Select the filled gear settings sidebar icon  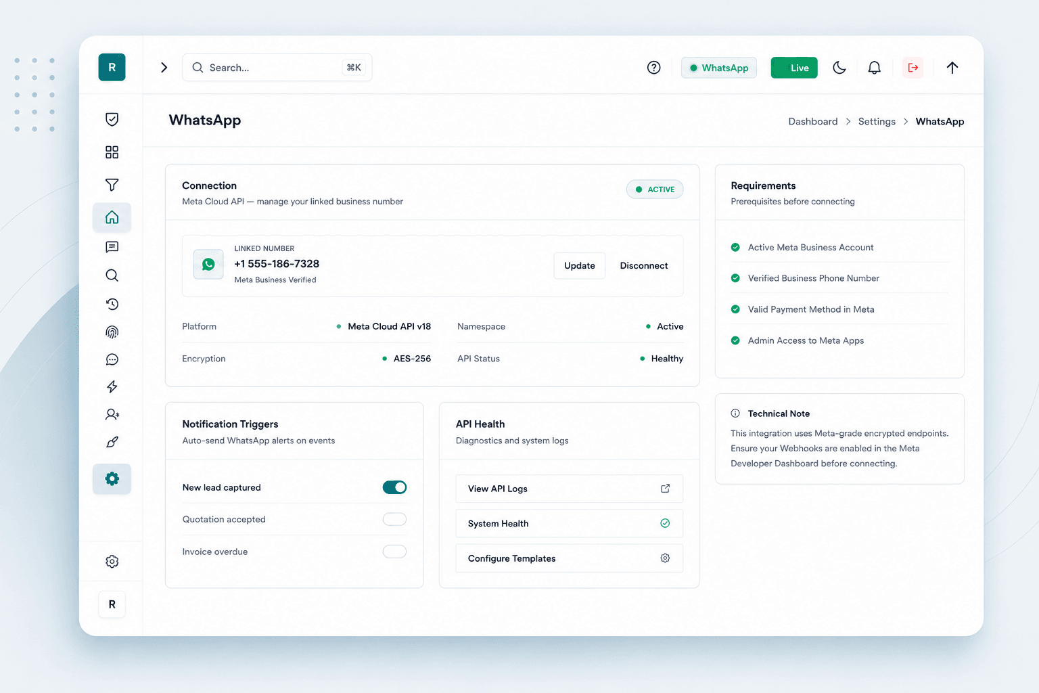tap(112, 479)
